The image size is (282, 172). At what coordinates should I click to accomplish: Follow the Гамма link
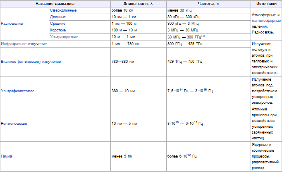6,156
